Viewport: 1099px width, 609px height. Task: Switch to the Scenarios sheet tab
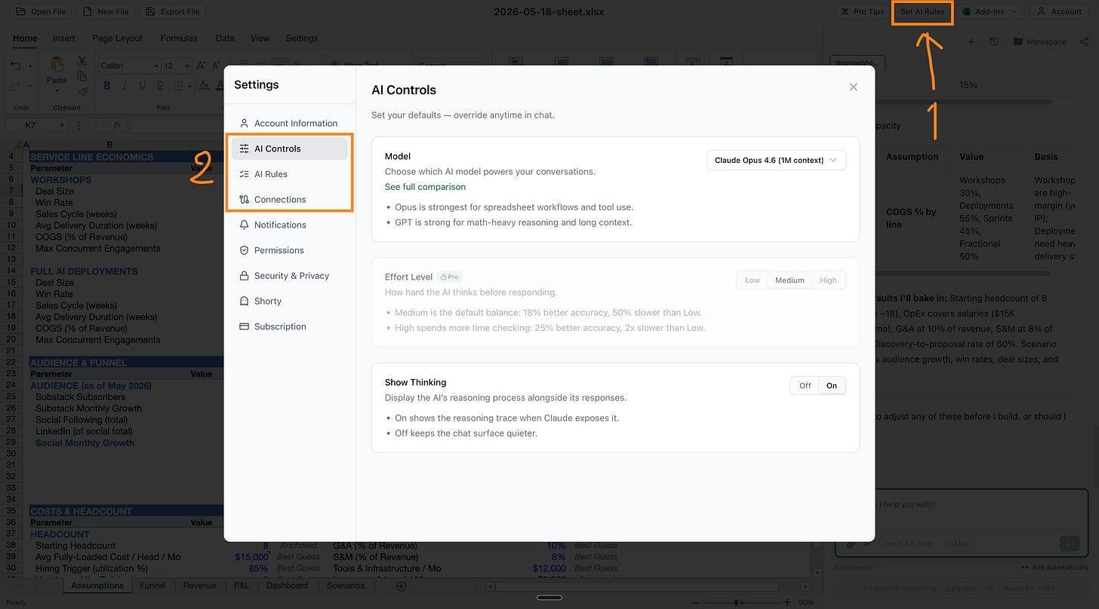(346, 586)
